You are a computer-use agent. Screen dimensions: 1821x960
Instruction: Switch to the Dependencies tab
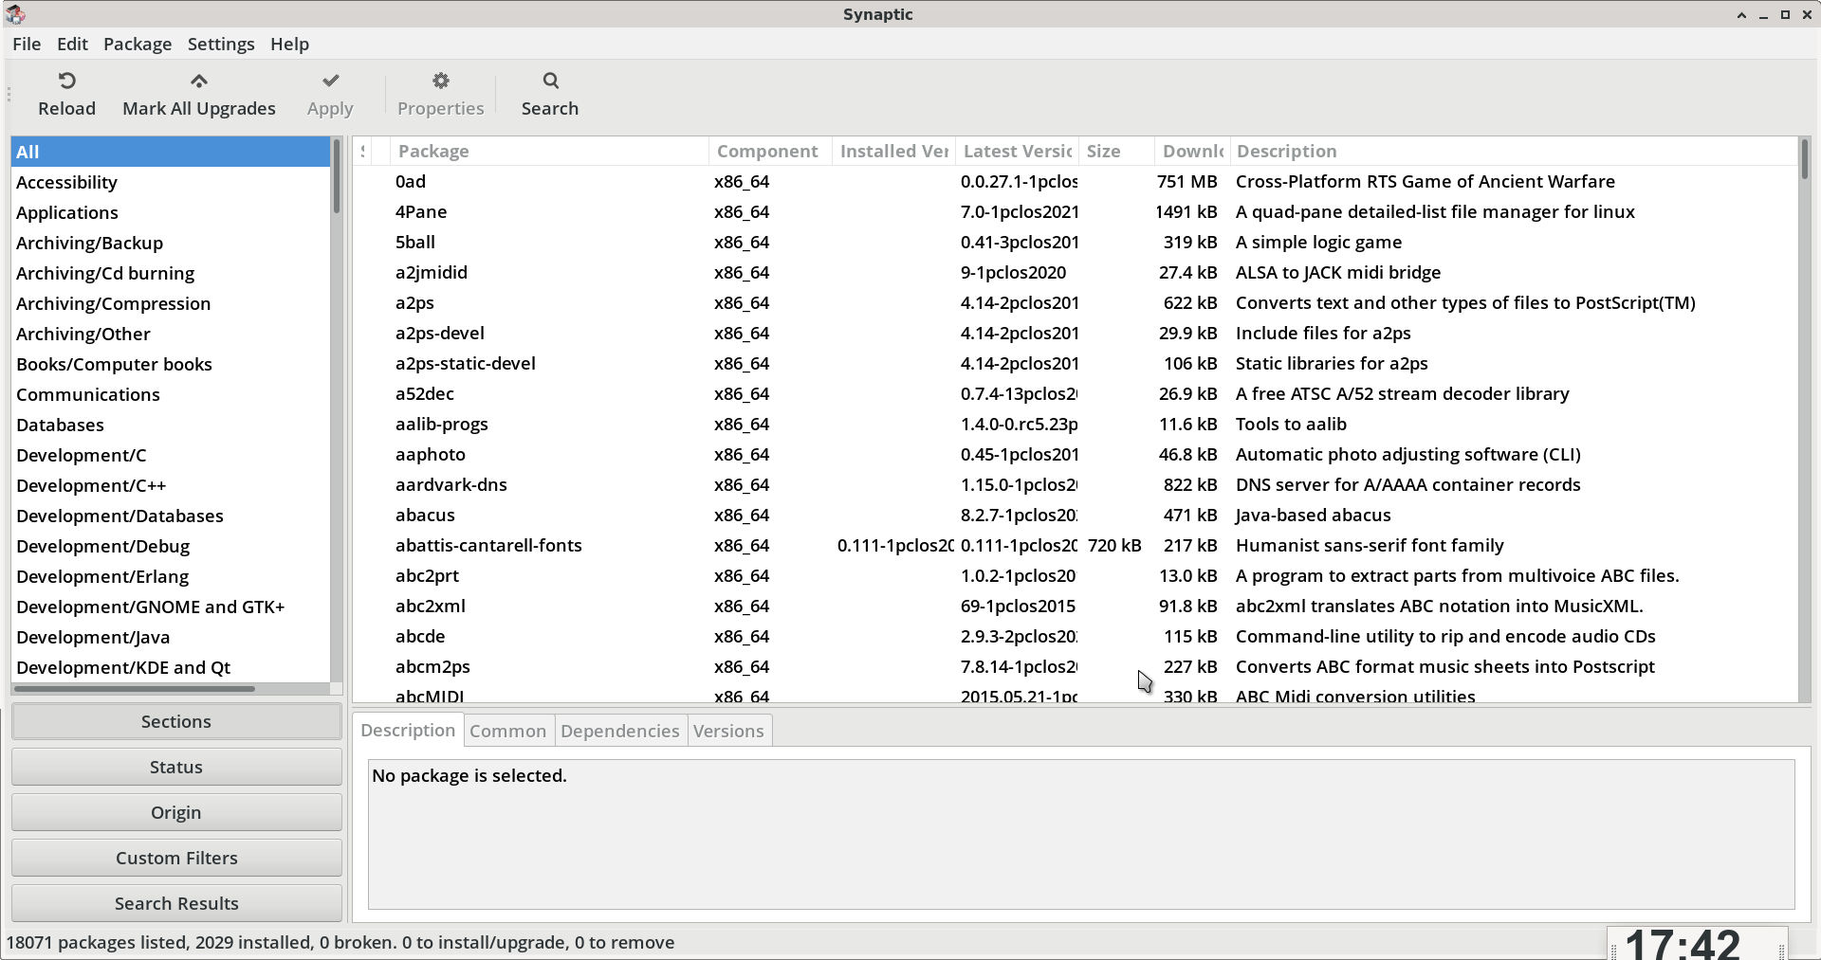click(x=619, y=731)
